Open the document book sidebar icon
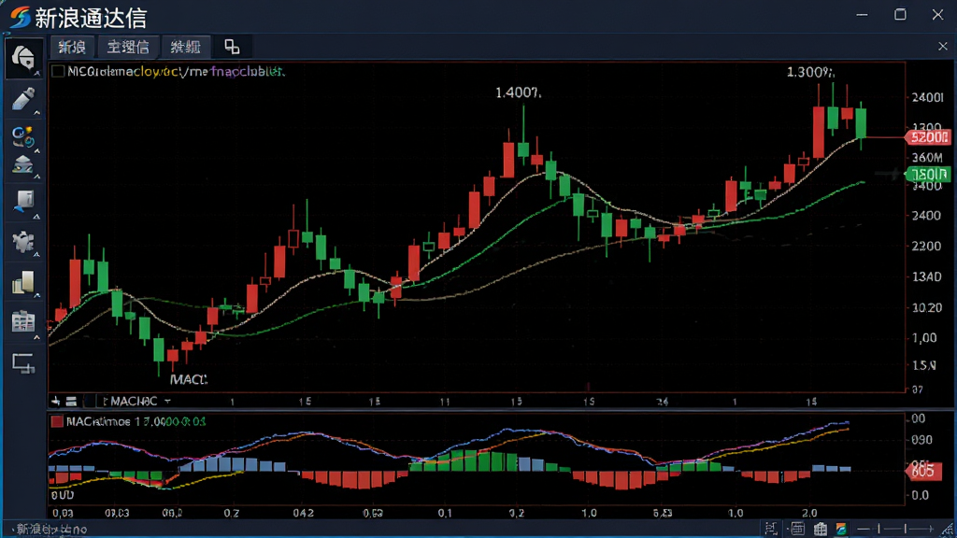The image size is (957, 538). click(x=23, y=201)
